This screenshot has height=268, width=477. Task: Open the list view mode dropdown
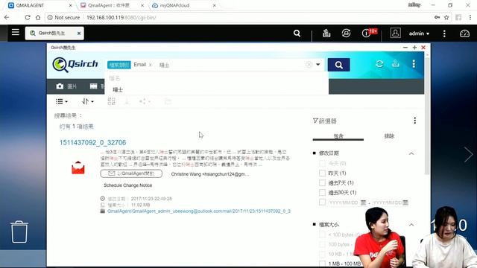pos(61,101)
